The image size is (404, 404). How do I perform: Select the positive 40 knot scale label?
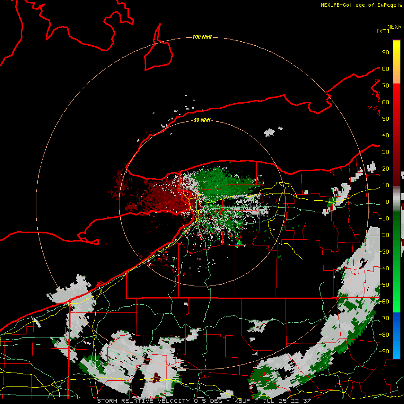(x=386, y=135)
